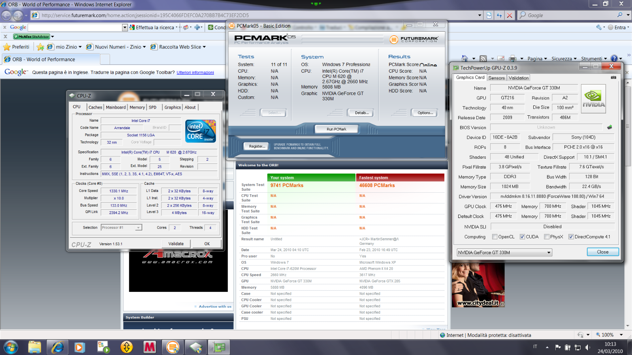This screenshot has height=355, width=632.
Task: Click the Read mail icon in IE toolbar
Action: pos(500,58)
